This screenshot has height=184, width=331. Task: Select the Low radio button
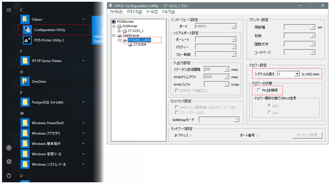(x=269, y=112)
